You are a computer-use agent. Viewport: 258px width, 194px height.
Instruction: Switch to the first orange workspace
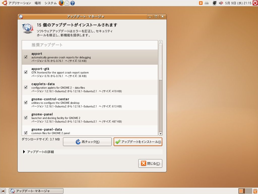pyautogui.click(x=241, y=191)
